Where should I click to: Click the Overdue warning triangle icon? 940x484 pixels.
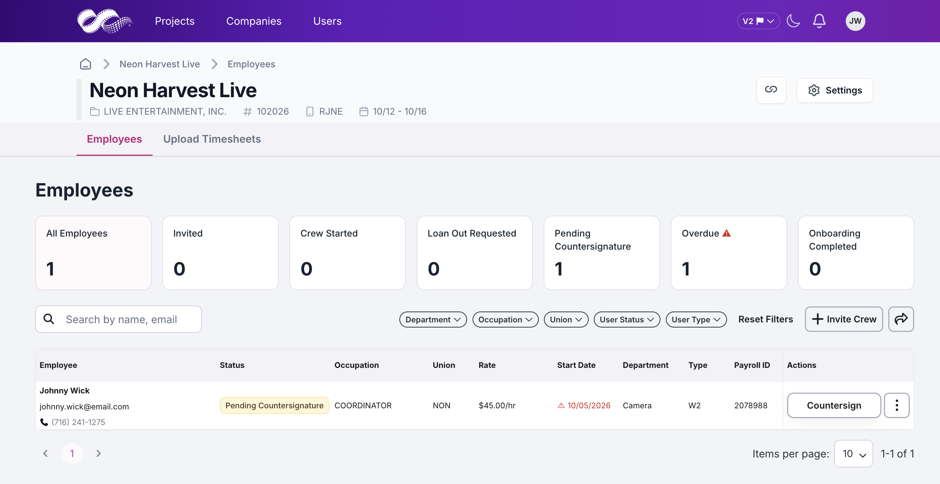(x=726, y=233)
